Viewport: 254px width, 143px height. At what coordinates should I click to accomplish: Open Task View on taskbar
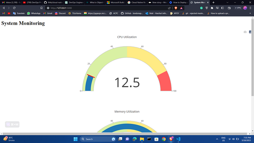120,139
